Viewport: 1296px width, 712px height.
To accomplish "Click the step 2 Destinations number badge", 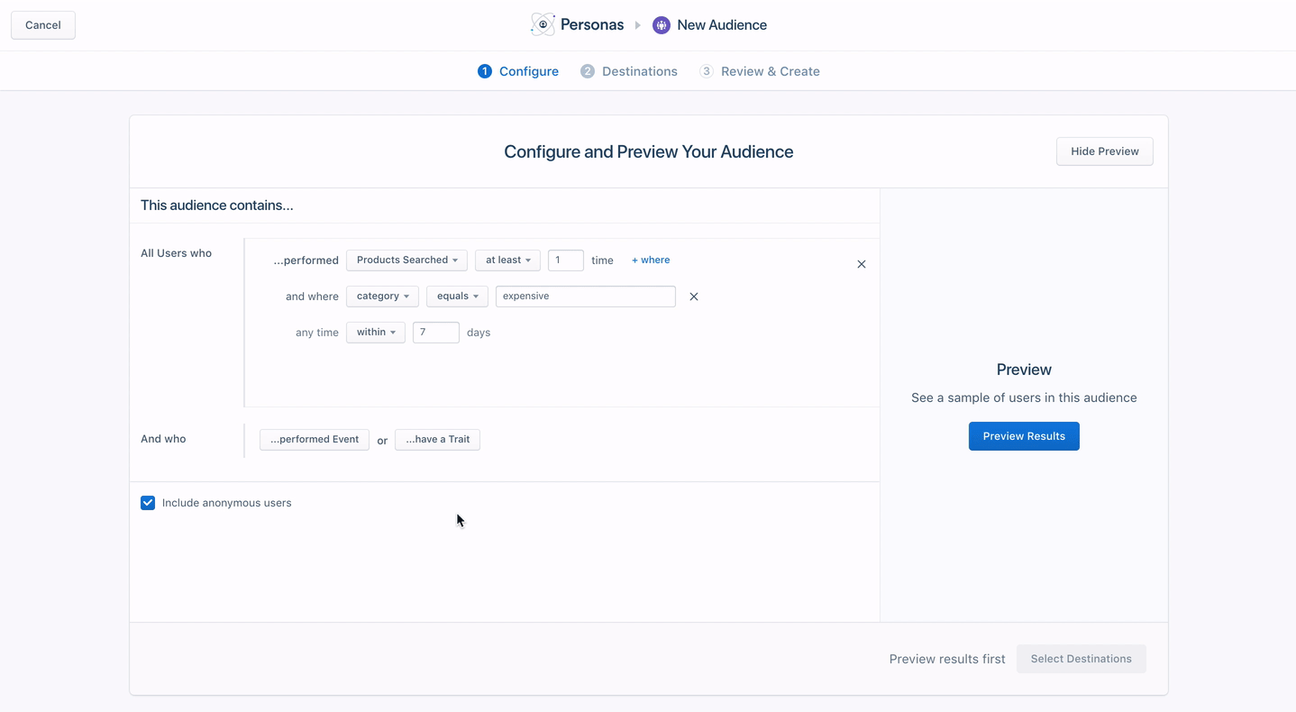I will pyautogui.click(x=588, y=71).
